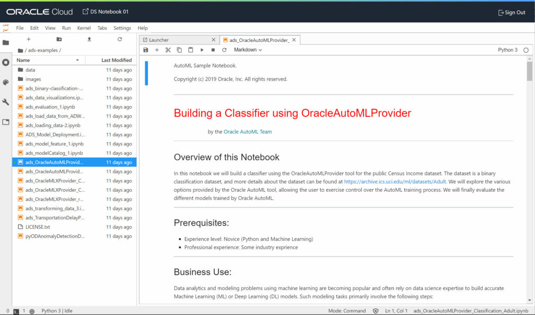Save the notebook with the disk icon

pos(146,50)
